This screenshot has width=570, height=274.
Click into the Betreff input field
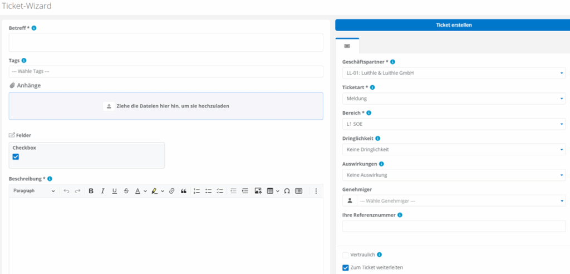click(x=165, y=42)
